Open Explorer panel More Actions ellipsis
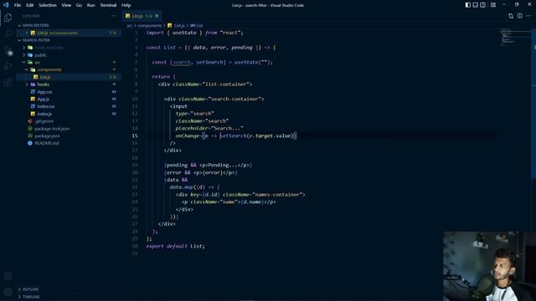The image size is (536, 301). click(114, 16)
